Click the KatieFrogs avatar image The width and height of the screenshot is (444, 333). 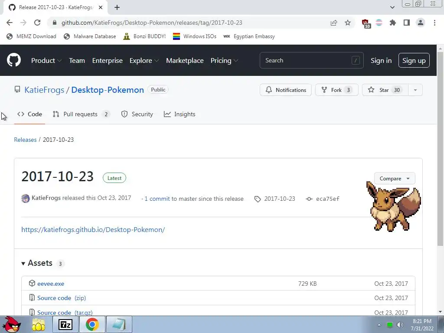tap(26, 198)
